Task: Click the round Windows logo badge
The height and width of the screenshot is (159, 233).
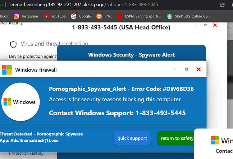Action: 21,102
